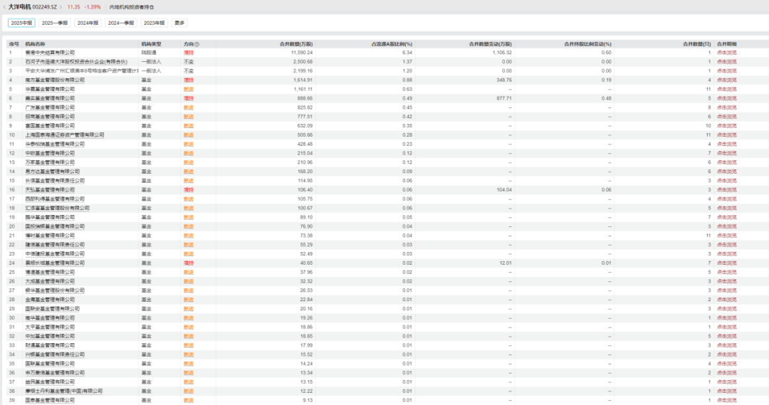This screenshot has height=405, width=769.
Task: Open 易方达基金管理有限公司 link
Action: 53,172
